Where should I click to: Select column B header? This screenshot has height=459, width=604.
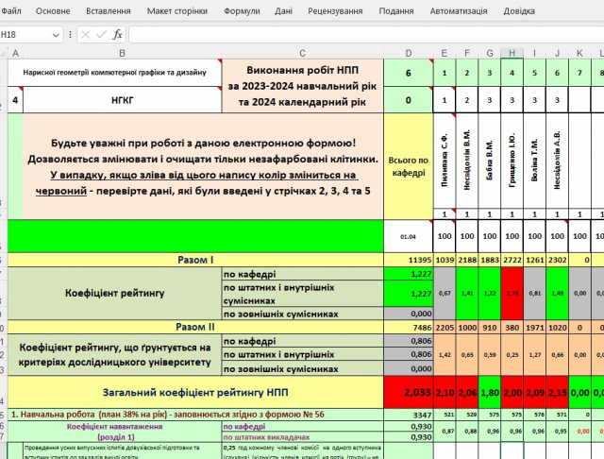(122, 53)
